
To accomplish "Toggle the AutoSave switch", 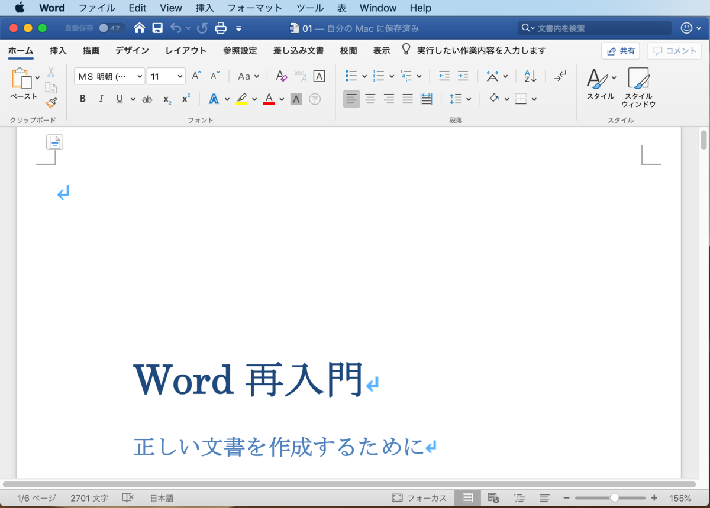I will click(x=112, y=28).
